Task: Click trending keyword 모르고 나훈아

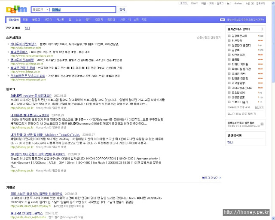Action: [240, 102]
